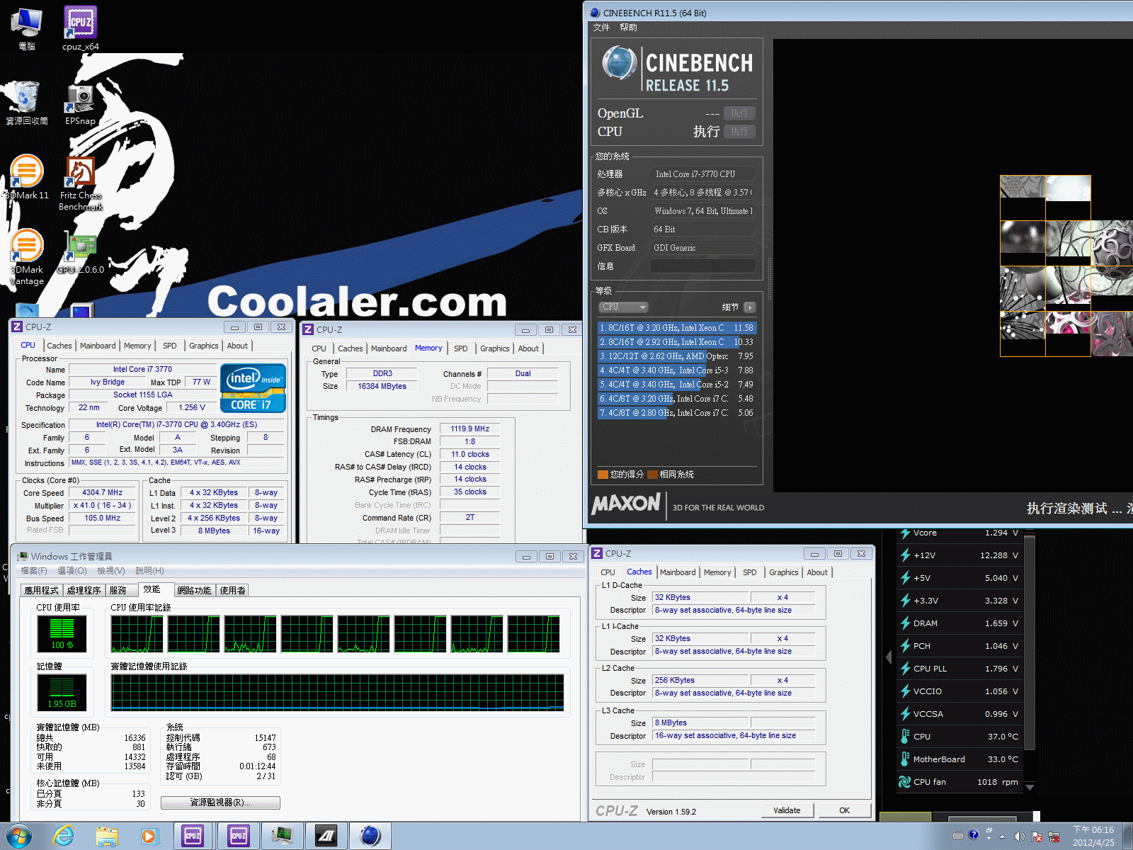Click the Validate button in CPU-Z

coord(787,810)
